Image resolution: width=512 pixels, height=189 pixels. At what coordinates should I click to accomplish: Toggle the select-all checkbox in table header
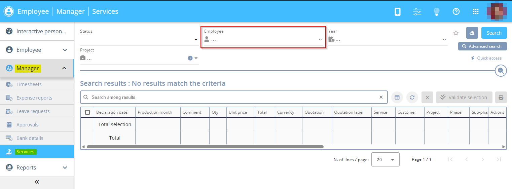(87, 112)
